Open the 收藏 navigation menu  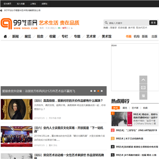click(53, 36)
